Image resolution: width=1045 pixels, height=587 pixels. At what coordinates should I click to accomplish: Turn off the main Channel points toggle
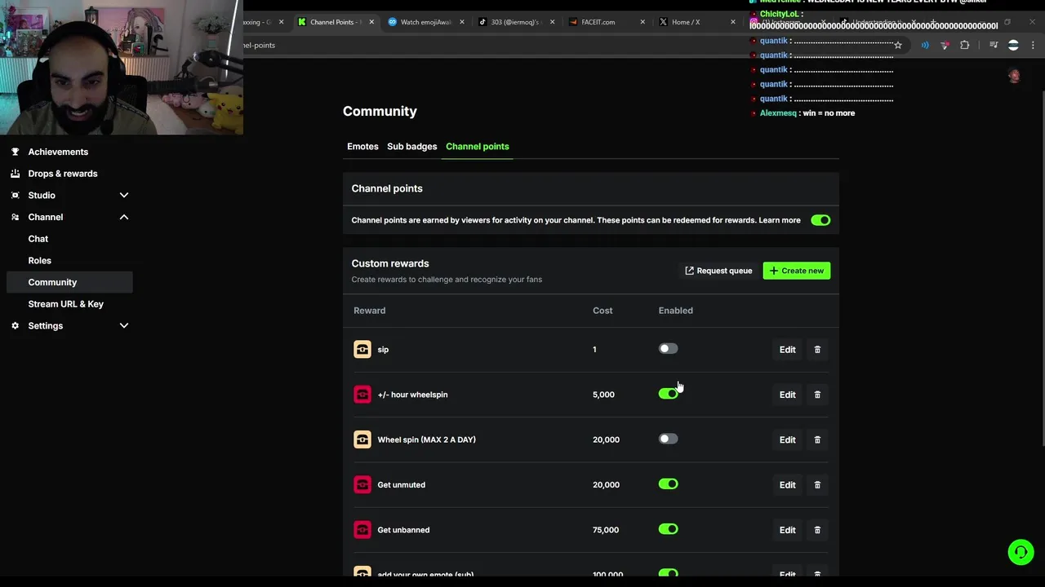[820, 220]
